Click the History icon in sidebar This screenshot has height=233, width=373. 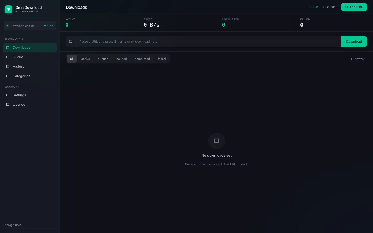tap(8, 67)
